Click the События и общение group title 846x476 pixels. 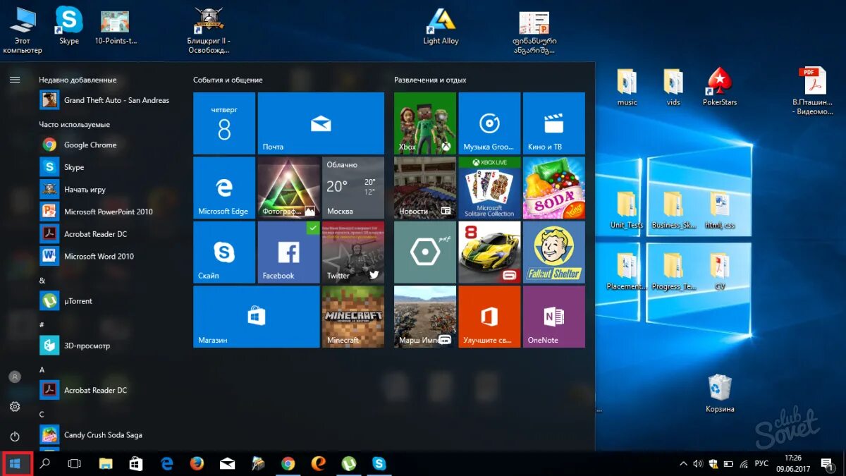click(228, 80)
